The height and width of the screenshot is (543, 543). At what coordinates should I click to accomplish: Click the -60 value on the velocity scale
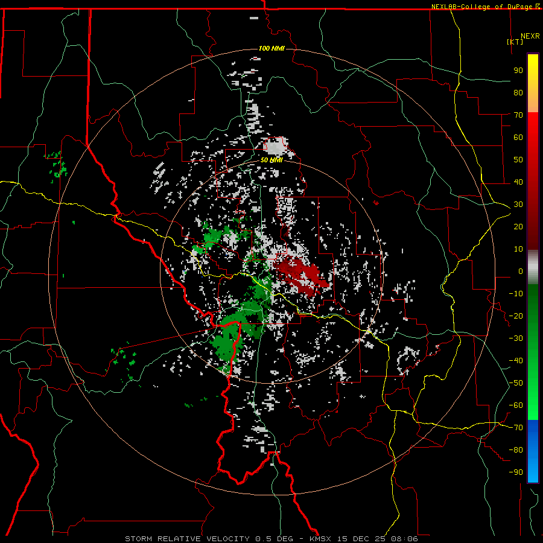(516, 405)
